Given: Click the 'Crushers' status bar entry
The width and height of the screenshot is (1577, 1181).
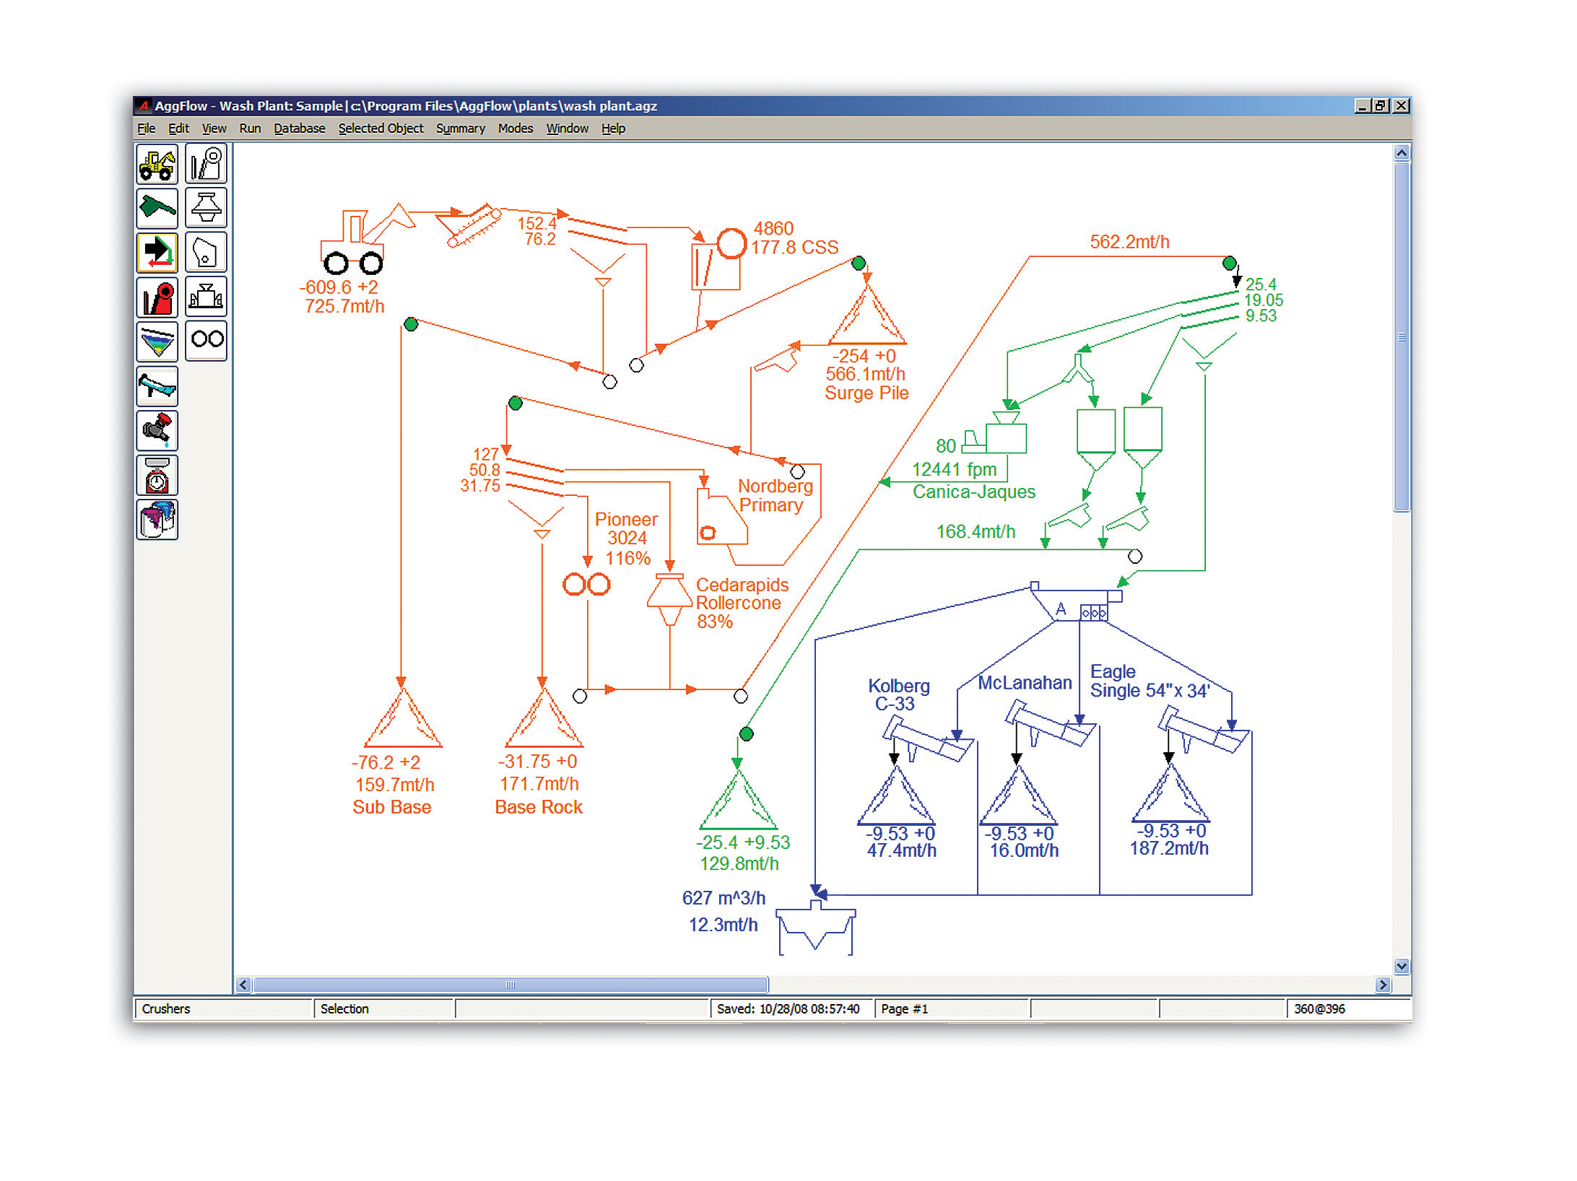Looking at the screenshot, I should click(x=166, y=1008).
